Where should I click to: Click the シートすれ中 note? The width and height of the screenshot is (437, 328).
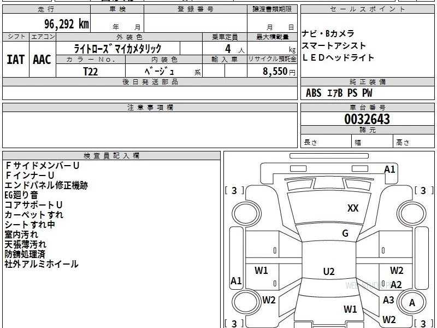(30, 225)
